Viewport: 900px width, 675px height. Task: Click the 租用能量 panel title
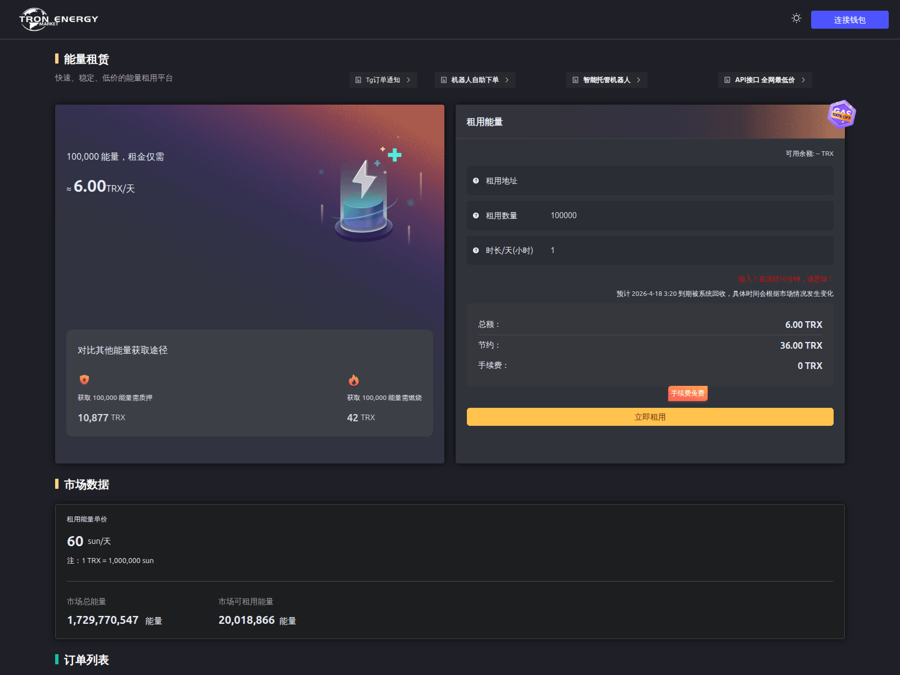coord(485,122)
